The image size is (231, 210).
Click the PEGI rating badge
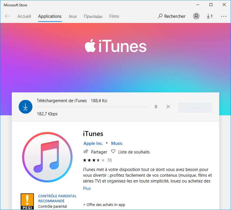[x=27, y=201]
